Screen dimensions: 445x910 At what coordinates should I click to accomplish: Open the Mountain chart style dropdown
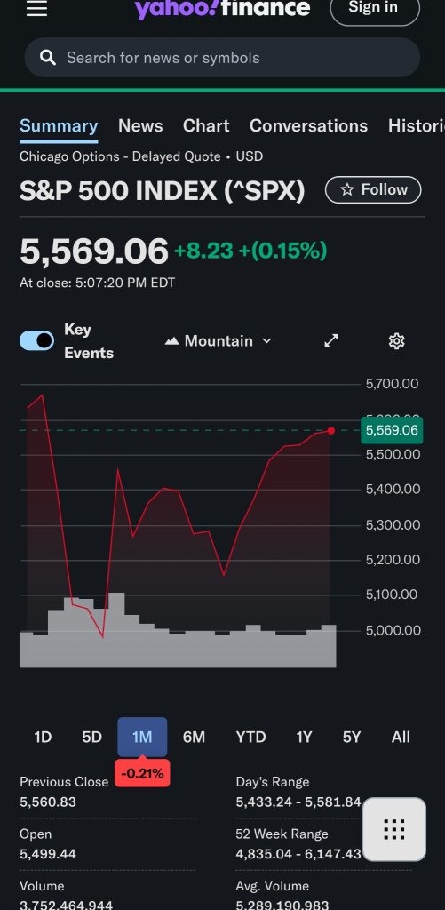pos(219,341)
